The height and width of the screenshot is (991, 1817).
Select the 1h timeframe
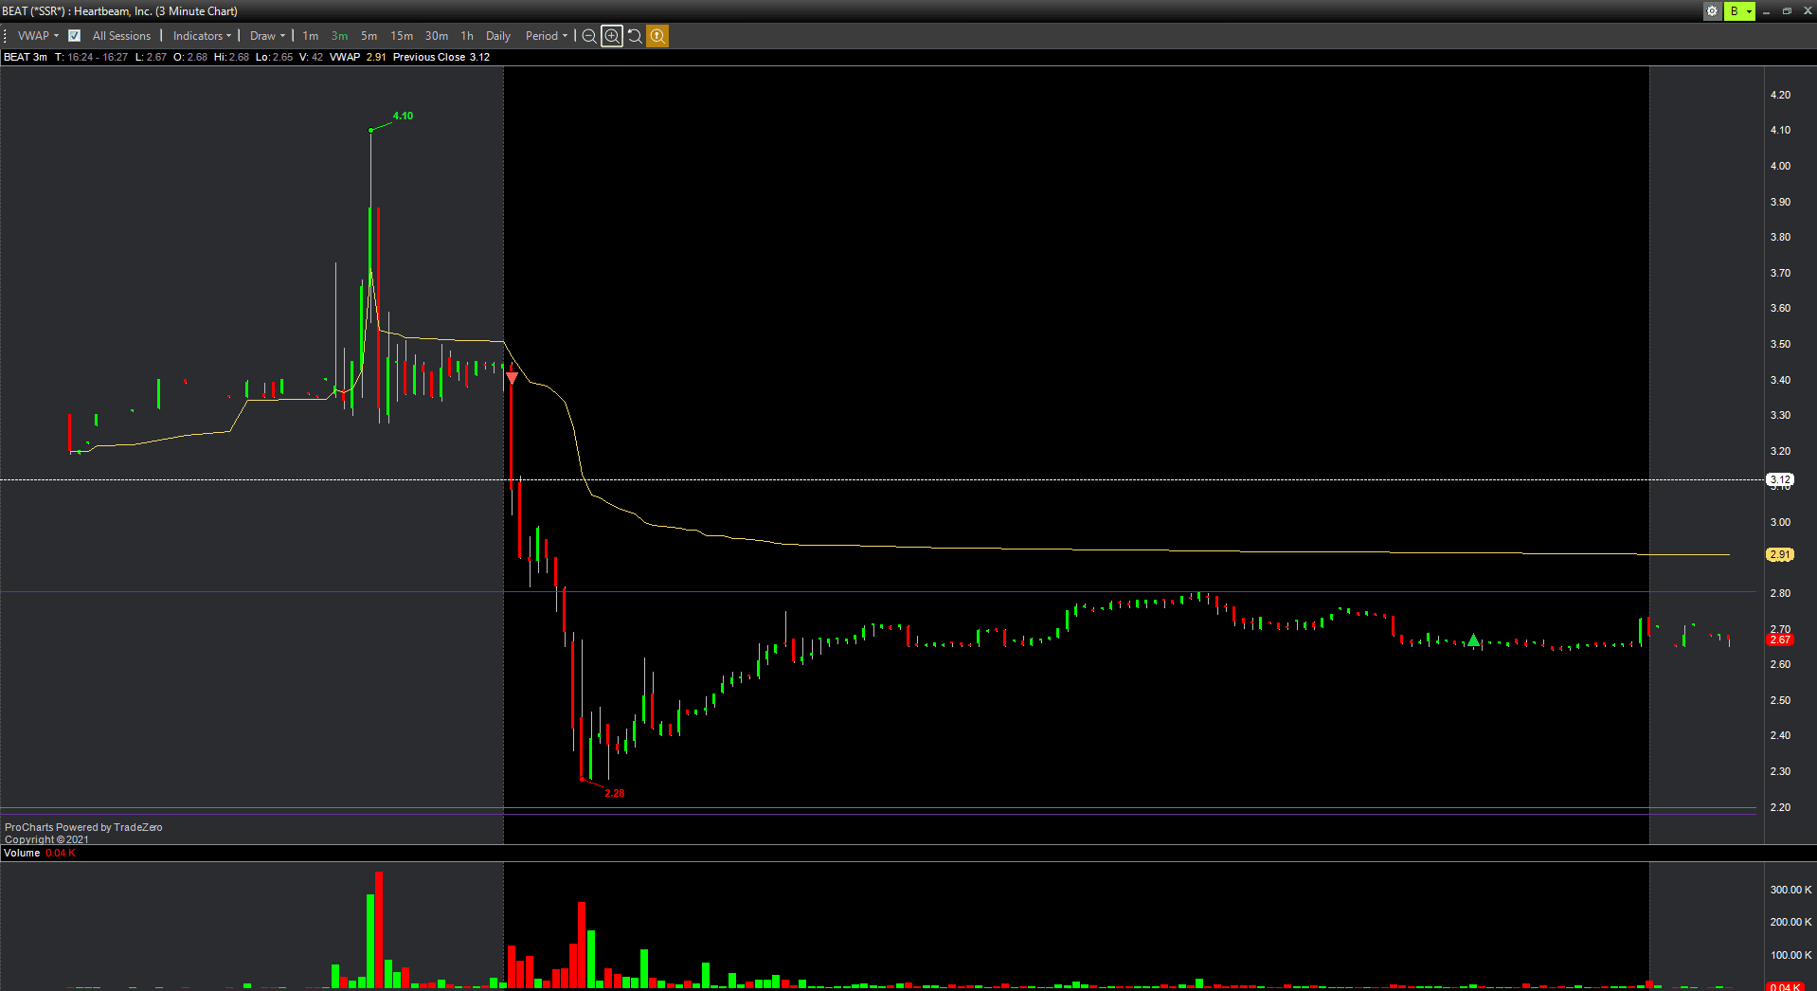[467, 36]
